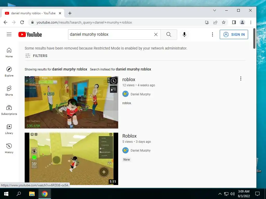This screenshot has width=266, height=199.
Task: Go back in Chrome
Action: click(5, 22)
